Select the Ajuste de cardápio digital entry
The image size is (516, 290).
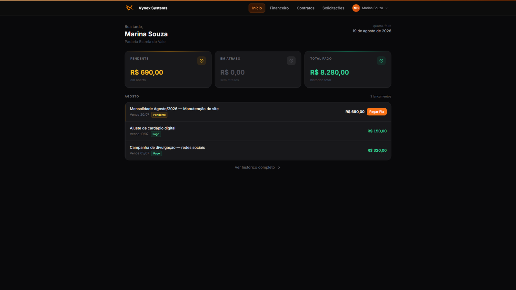[258, 131]
